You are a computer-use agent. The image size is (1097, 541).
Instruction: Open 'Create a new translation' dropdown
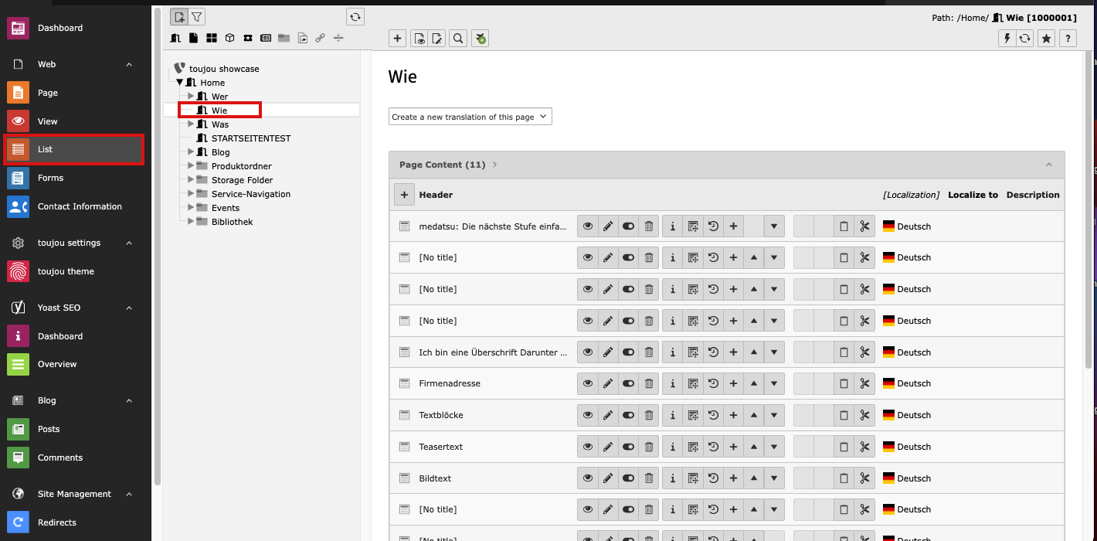coord(470,117)
